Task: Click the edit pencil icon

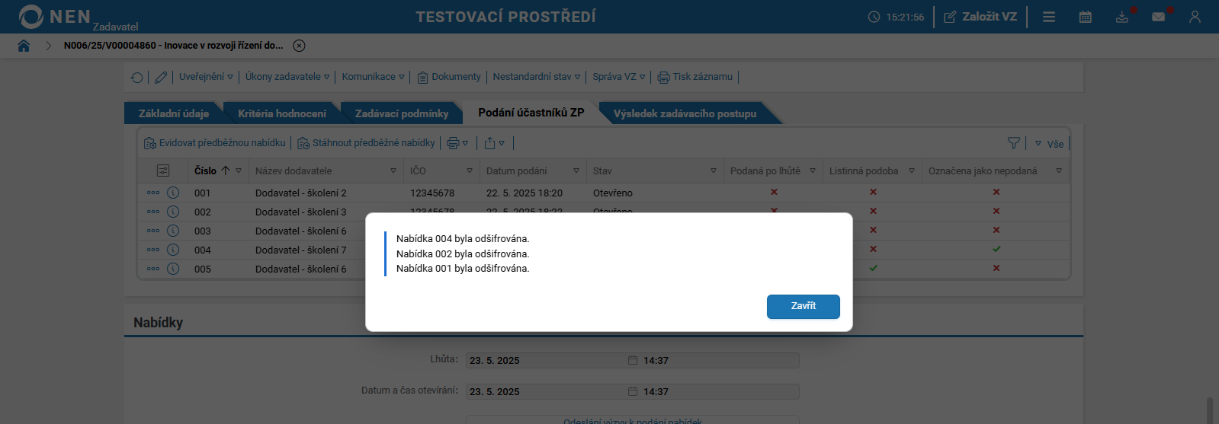Action: (x=161, y=77)
